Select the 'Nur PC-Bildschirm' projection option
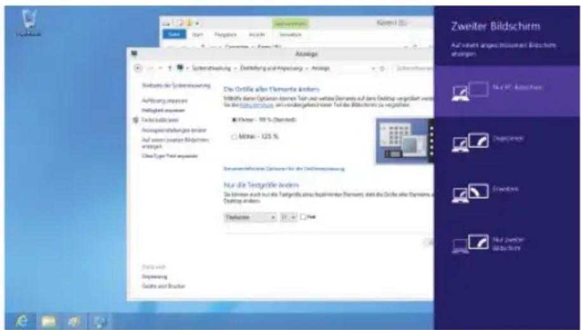This screenshot has width=581, height=330. pyautogui.click(x=507, y=91)
